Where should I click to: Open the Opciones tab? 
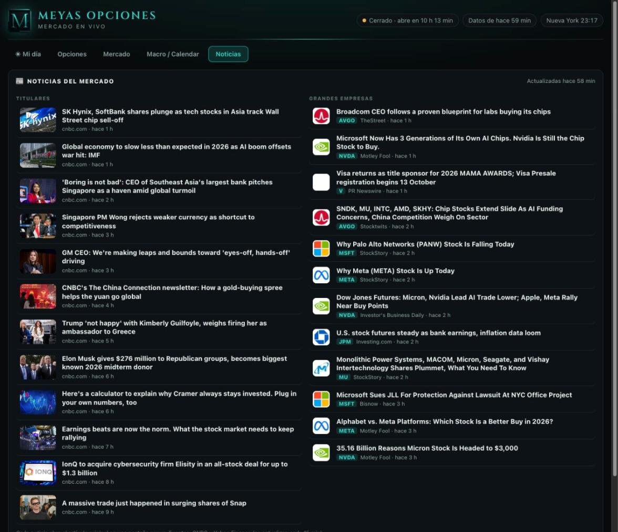click(71, 55)
